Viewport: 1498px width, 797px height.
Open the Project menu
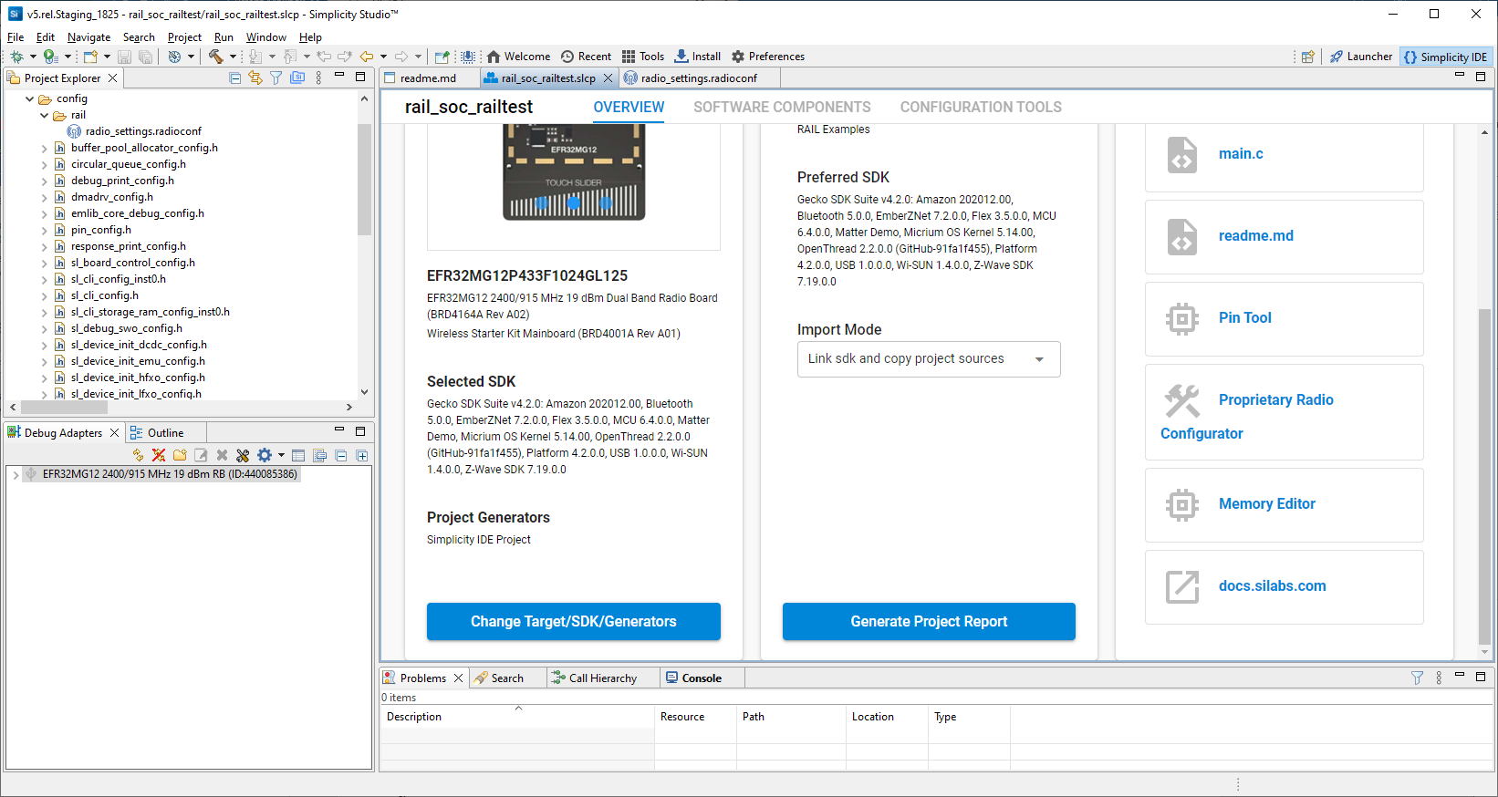184,37
